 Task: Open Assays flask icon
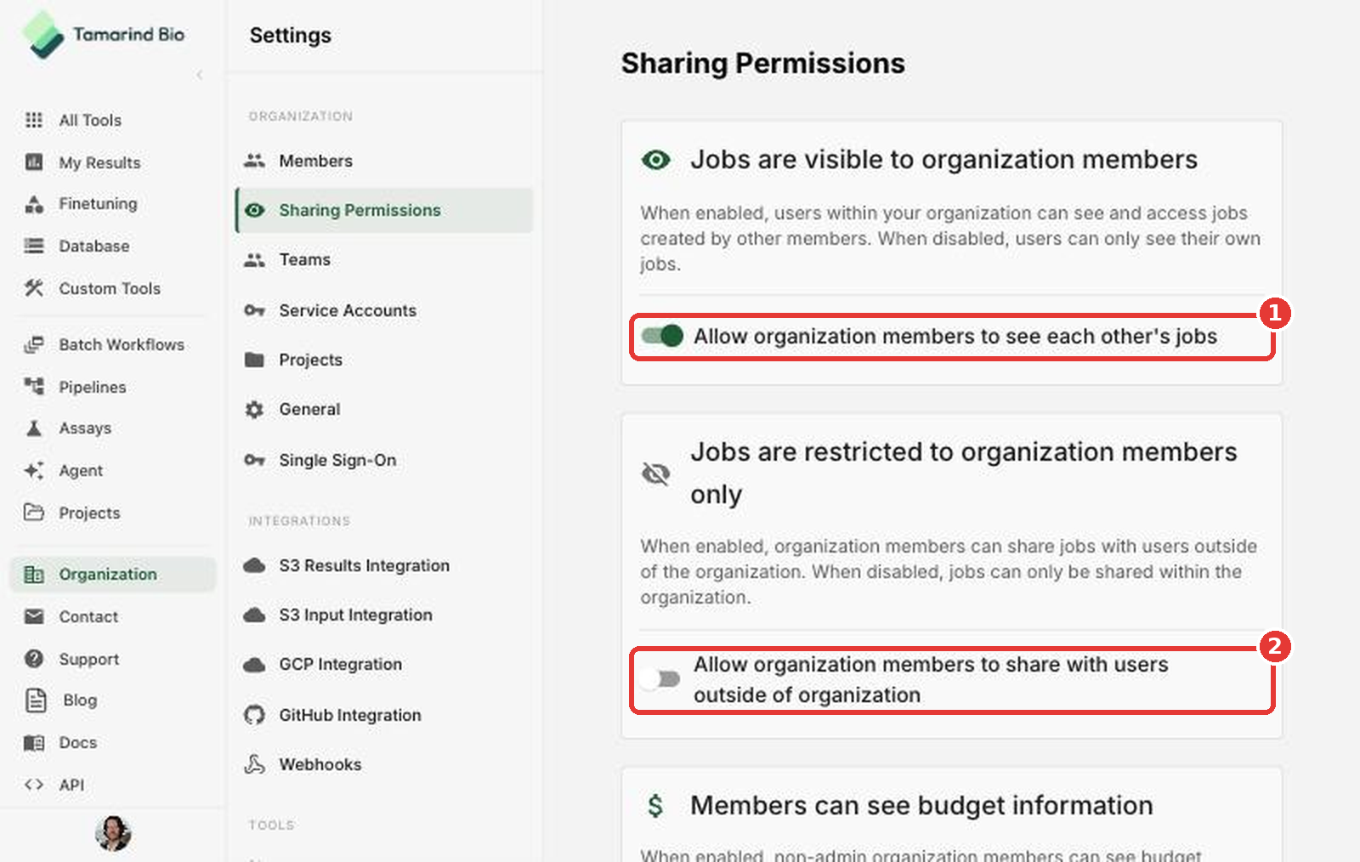pyautogui.click(x=34, y=428)
